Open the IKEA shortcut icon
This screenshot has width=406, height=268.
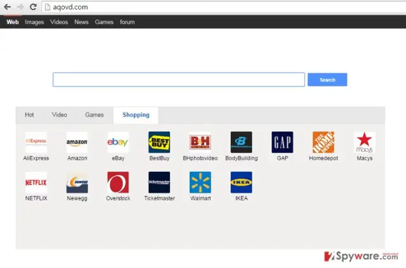click(x=241, y=182)
